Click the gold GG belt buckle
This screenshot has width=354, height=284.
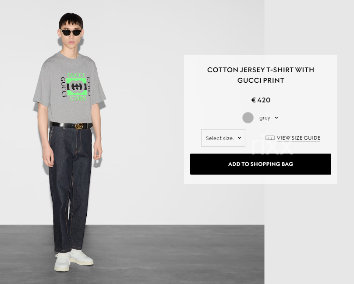pyautogui.click(x=79, y=126)
